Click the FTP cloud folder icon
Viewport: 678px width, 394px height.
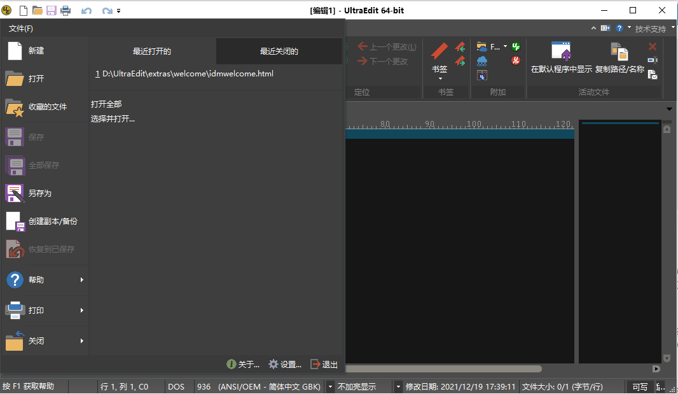click(x=481, y=46)
